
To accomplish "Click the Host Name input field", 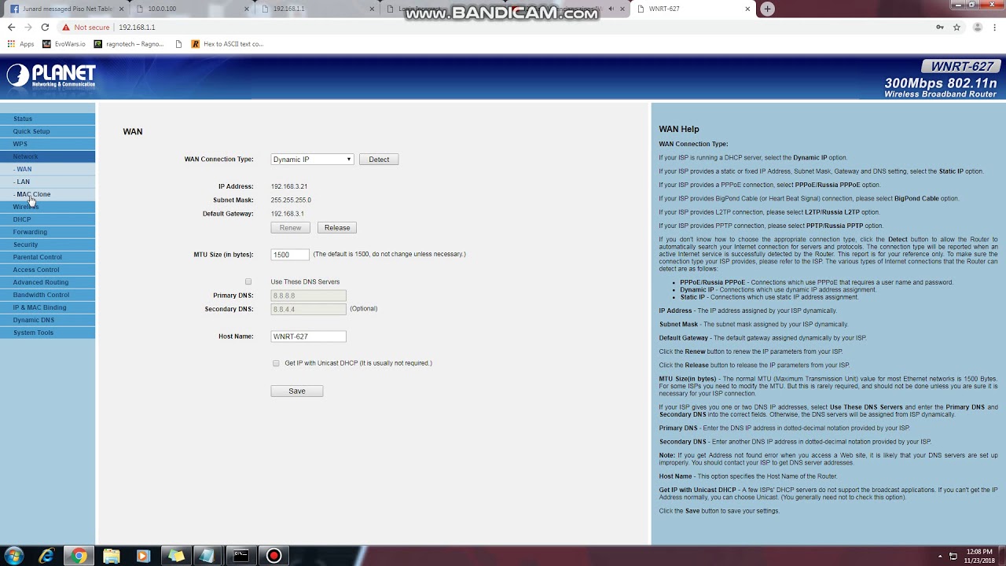I will point(308,336).
